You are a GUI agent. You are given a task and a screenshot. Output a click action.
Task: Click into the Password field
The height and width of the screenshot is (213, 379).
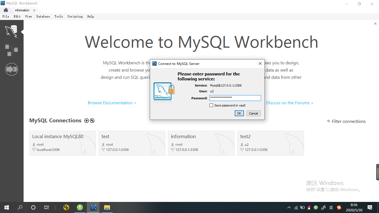click(235, 98)
